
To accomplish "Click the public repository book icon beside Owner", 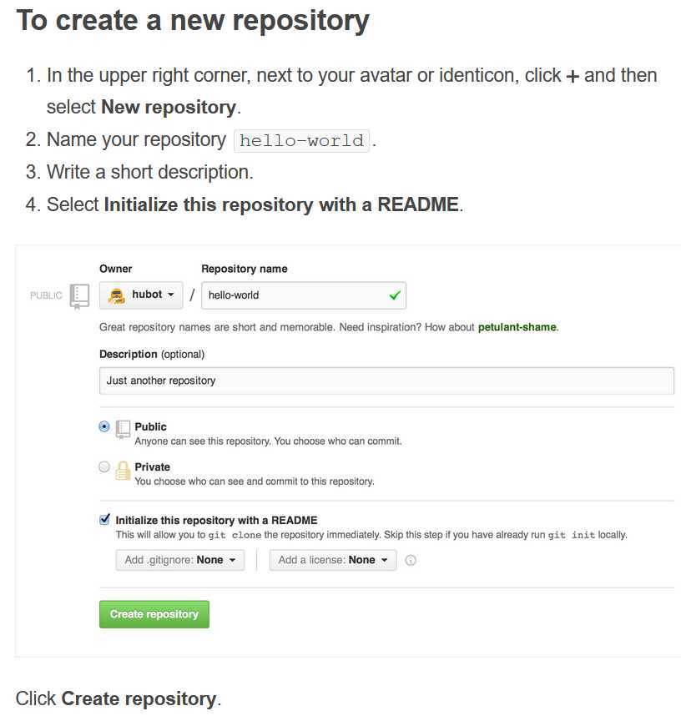I will (79, 296).
